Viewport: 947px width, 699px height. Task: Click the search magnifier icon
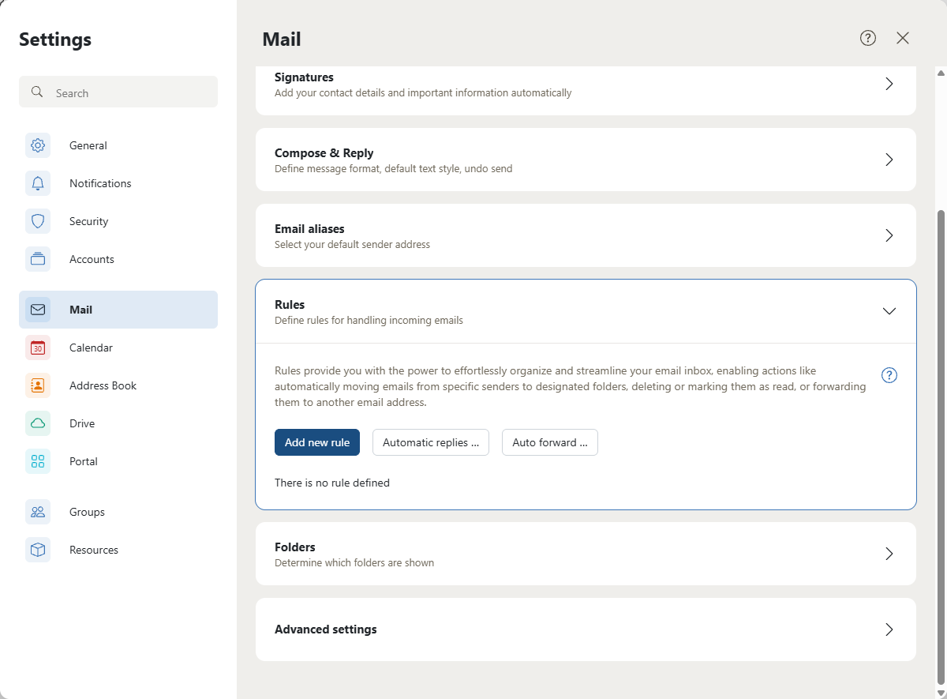pos(37,92)
